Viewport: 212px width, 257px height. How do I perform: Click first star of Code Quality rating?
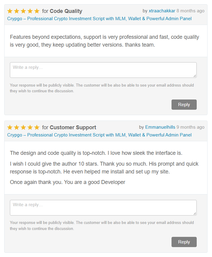pos(10,11)
